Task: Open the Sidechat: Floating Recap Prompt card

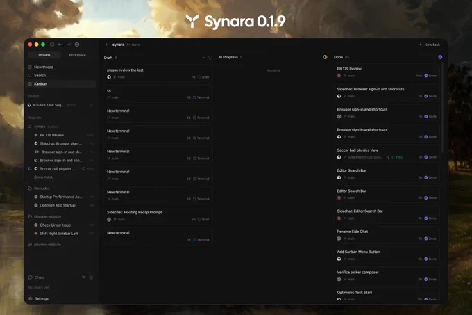Action: click(x=158, y=216)
